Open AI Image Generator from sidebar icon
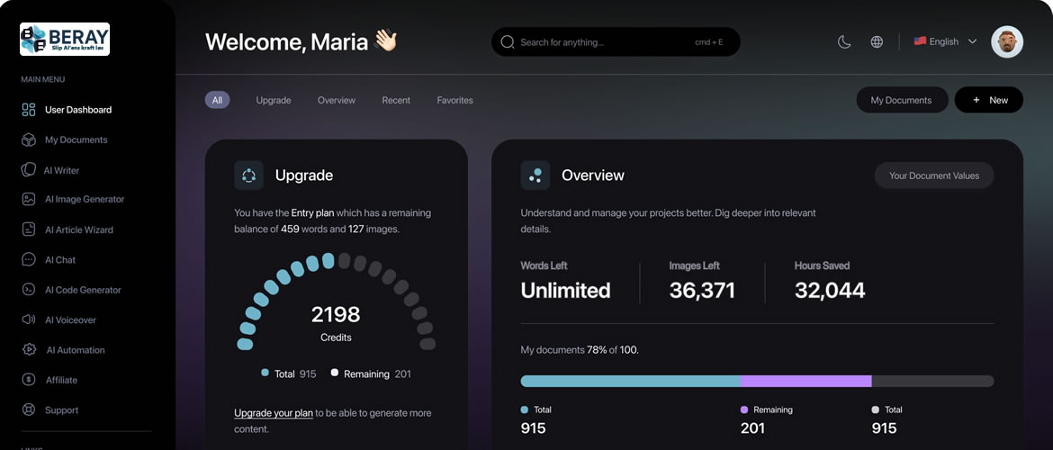Screen dimensions: 1053x450 [x=29, y=200]
